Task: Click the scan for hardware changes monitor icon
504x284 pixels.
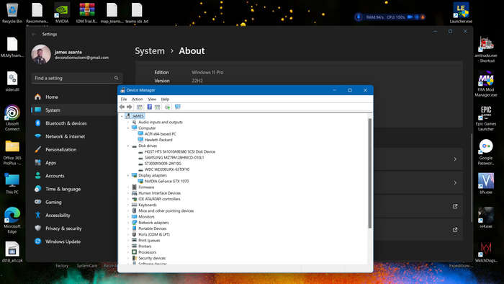Action: [x=178, y=107]
